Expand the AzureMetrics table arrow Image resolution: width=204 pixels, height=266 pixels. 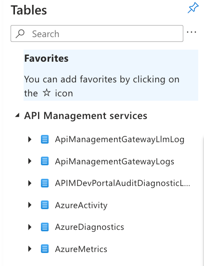(x=30, y=249)
